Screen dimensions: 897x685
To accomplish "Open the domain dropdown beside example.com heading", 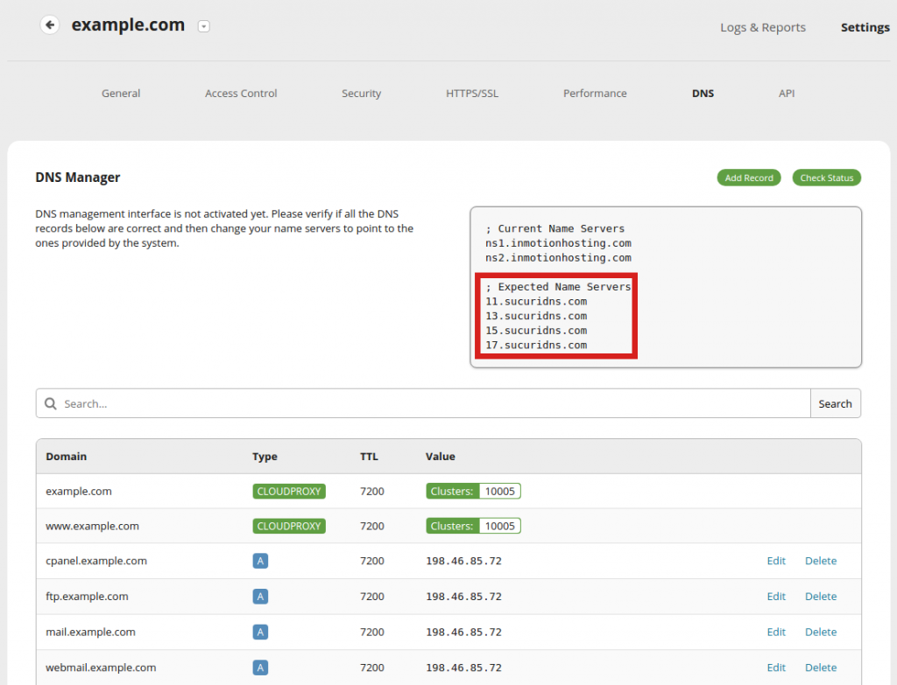I will tap(203, 26).
